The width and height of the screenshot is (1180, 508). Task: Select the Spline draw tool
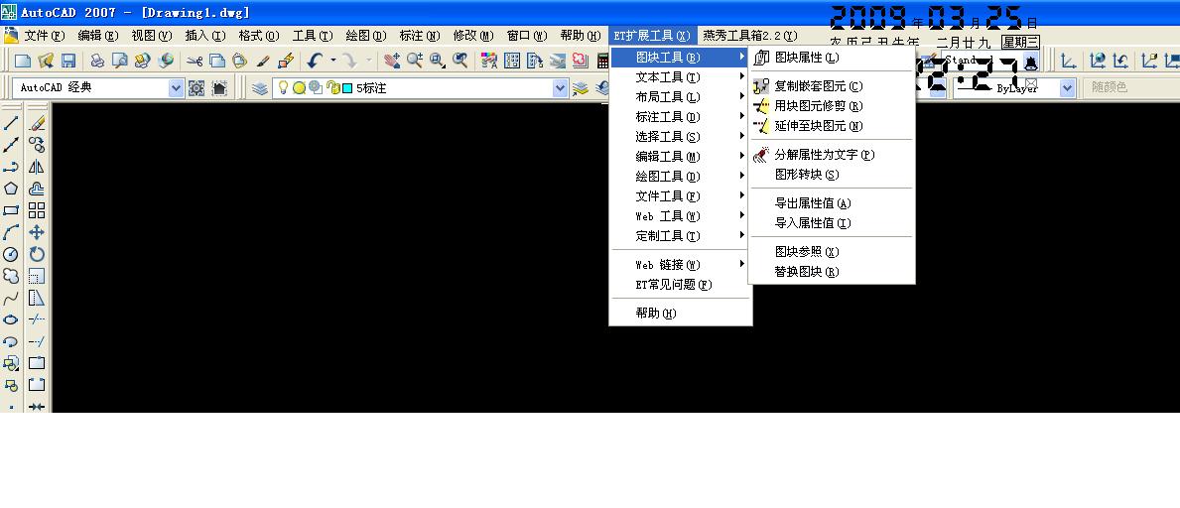coord(11,298)
